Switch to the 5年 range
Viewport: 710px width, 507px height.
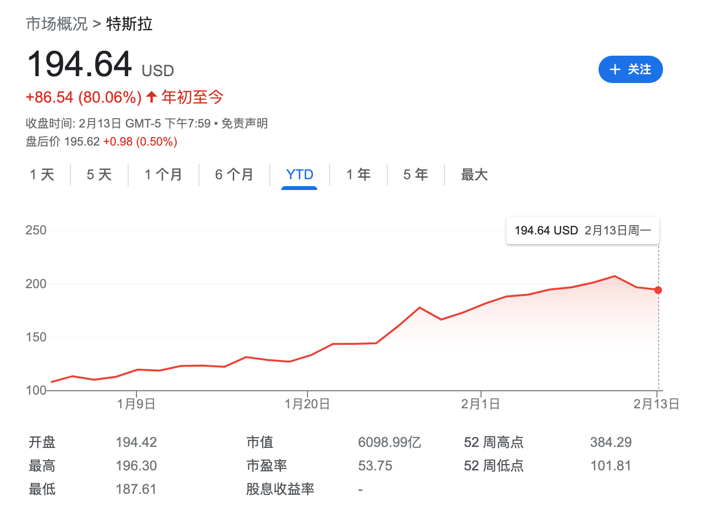tap(415, 174)
